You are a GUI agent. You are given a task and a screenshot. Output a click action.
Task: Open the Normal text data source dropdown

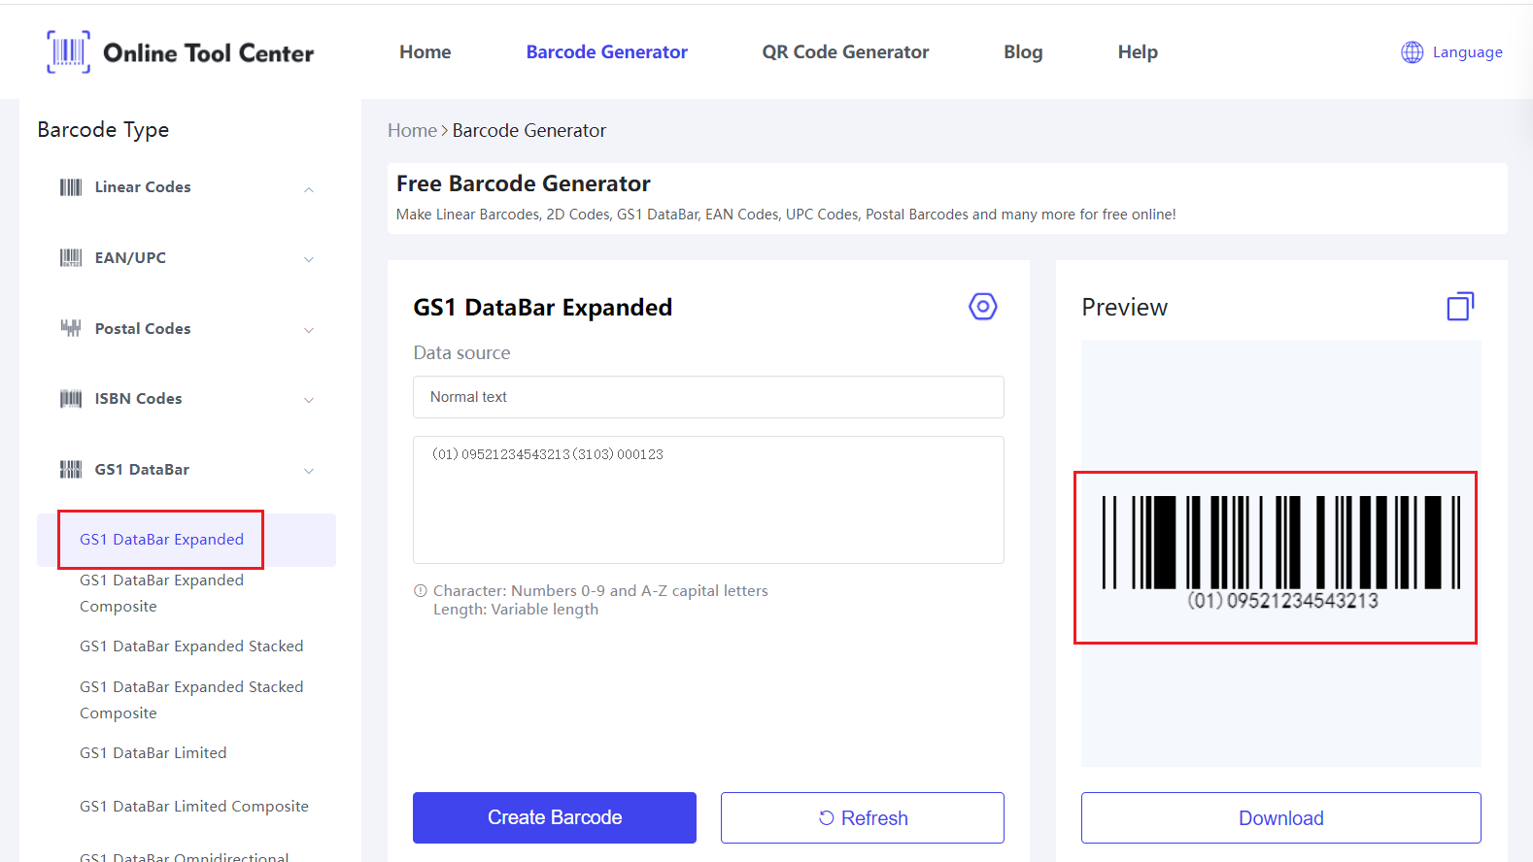pos(708,397)
